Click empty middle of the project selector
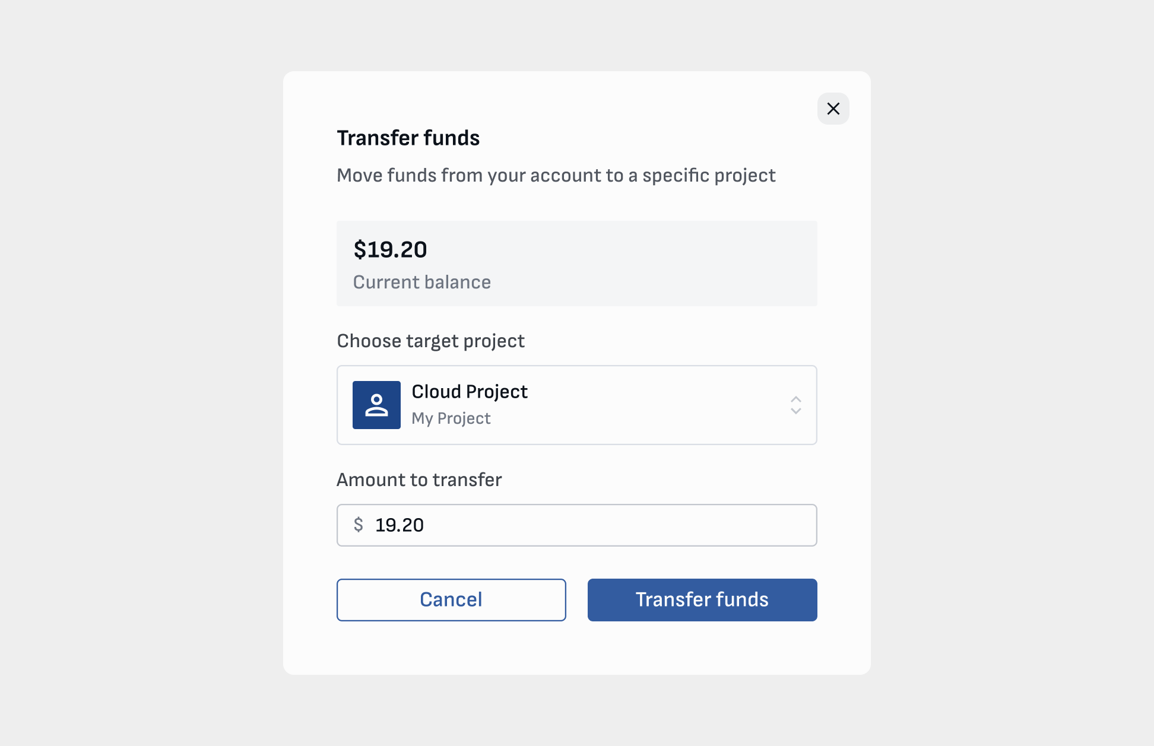1154x746 pixels. coord(653,405)
